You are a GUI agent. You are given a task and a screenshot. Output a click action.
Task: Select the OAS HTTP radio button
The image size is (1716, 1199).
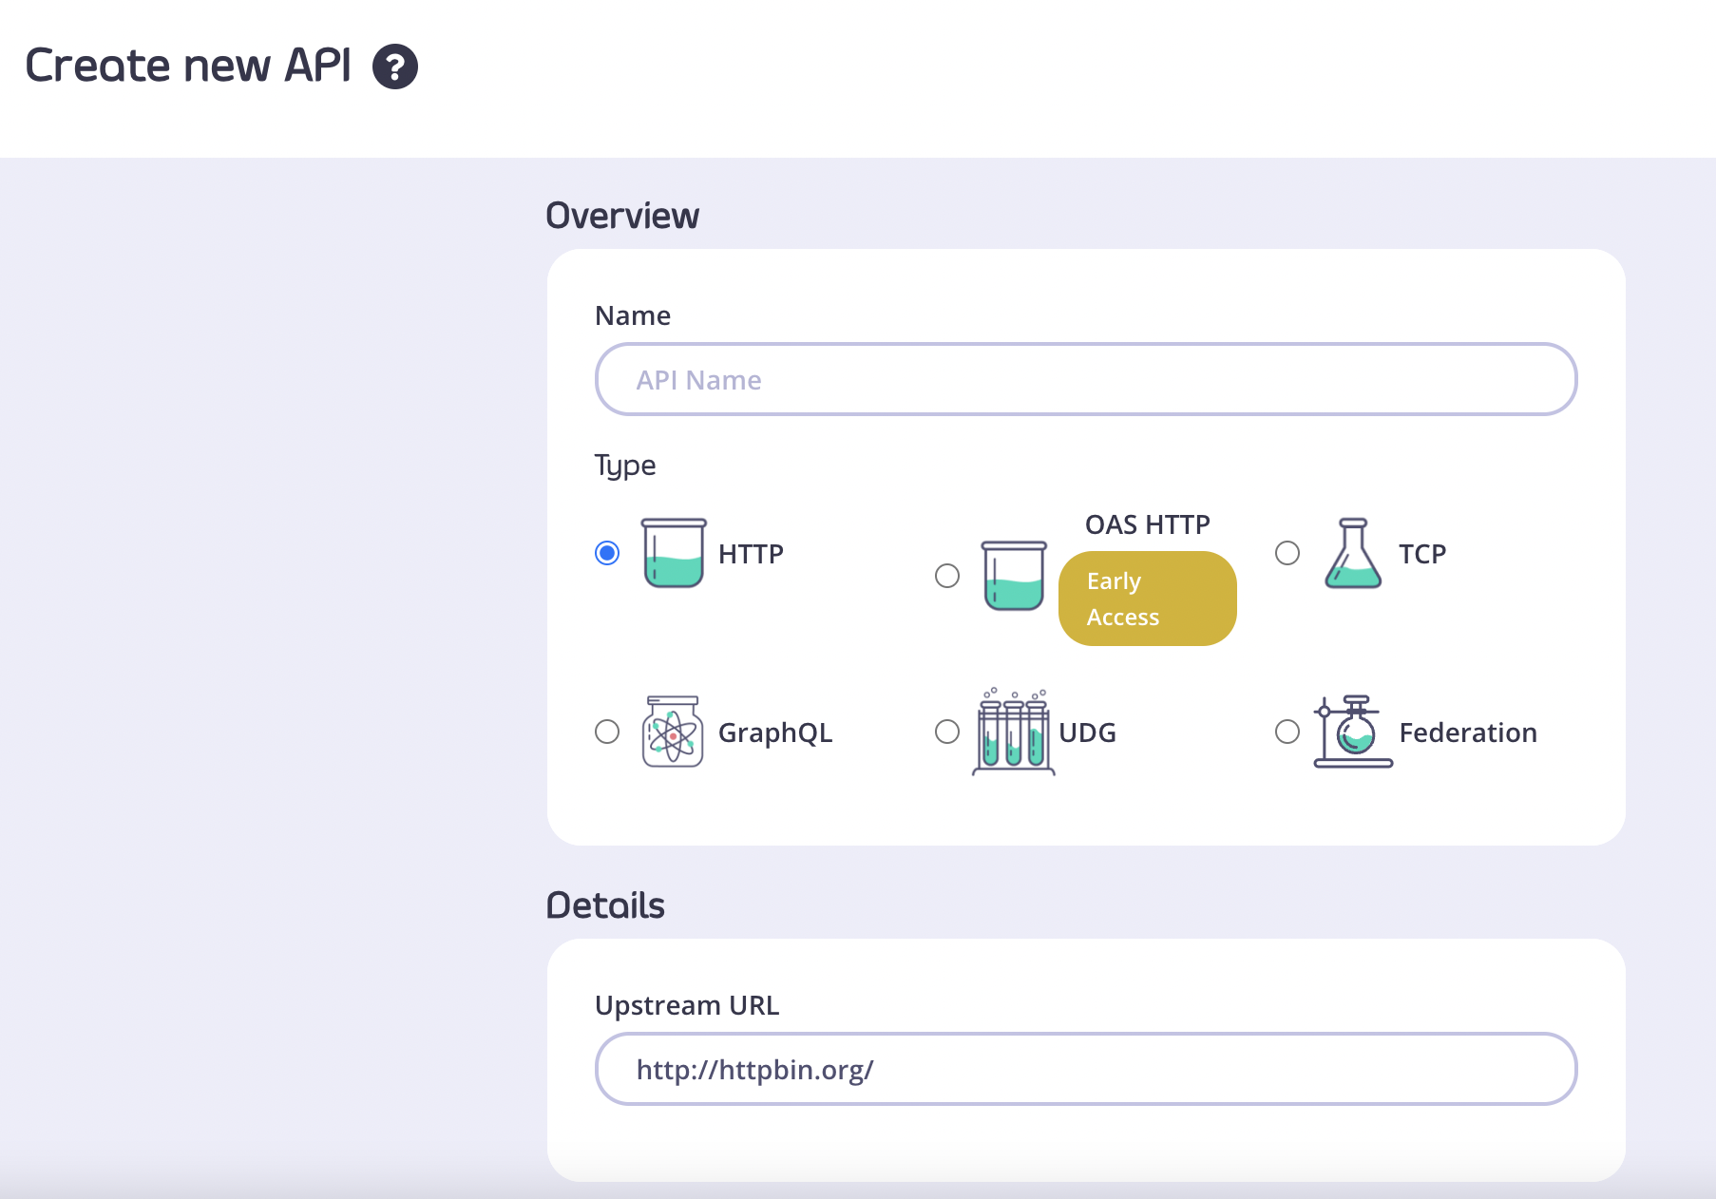pyautogui.click(x=947, y=576)
